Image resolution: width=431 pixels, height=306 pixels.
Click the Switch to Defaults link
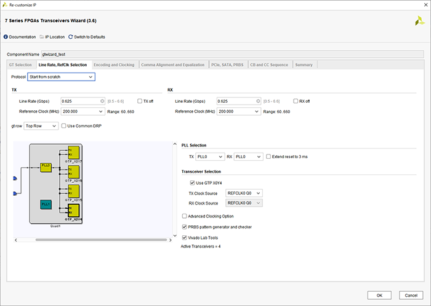point(89,37)
